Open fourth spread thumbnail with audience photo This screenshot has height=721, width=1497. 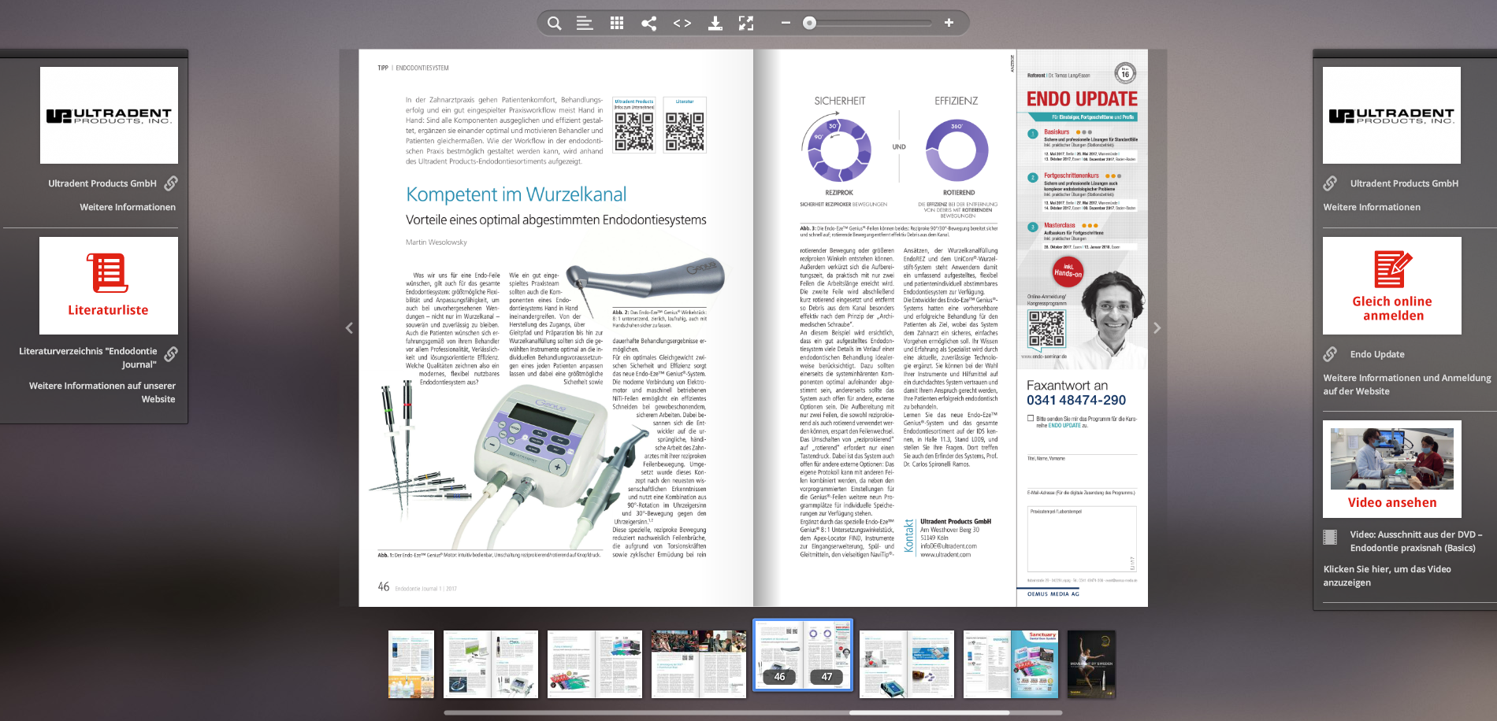point(699,664)
